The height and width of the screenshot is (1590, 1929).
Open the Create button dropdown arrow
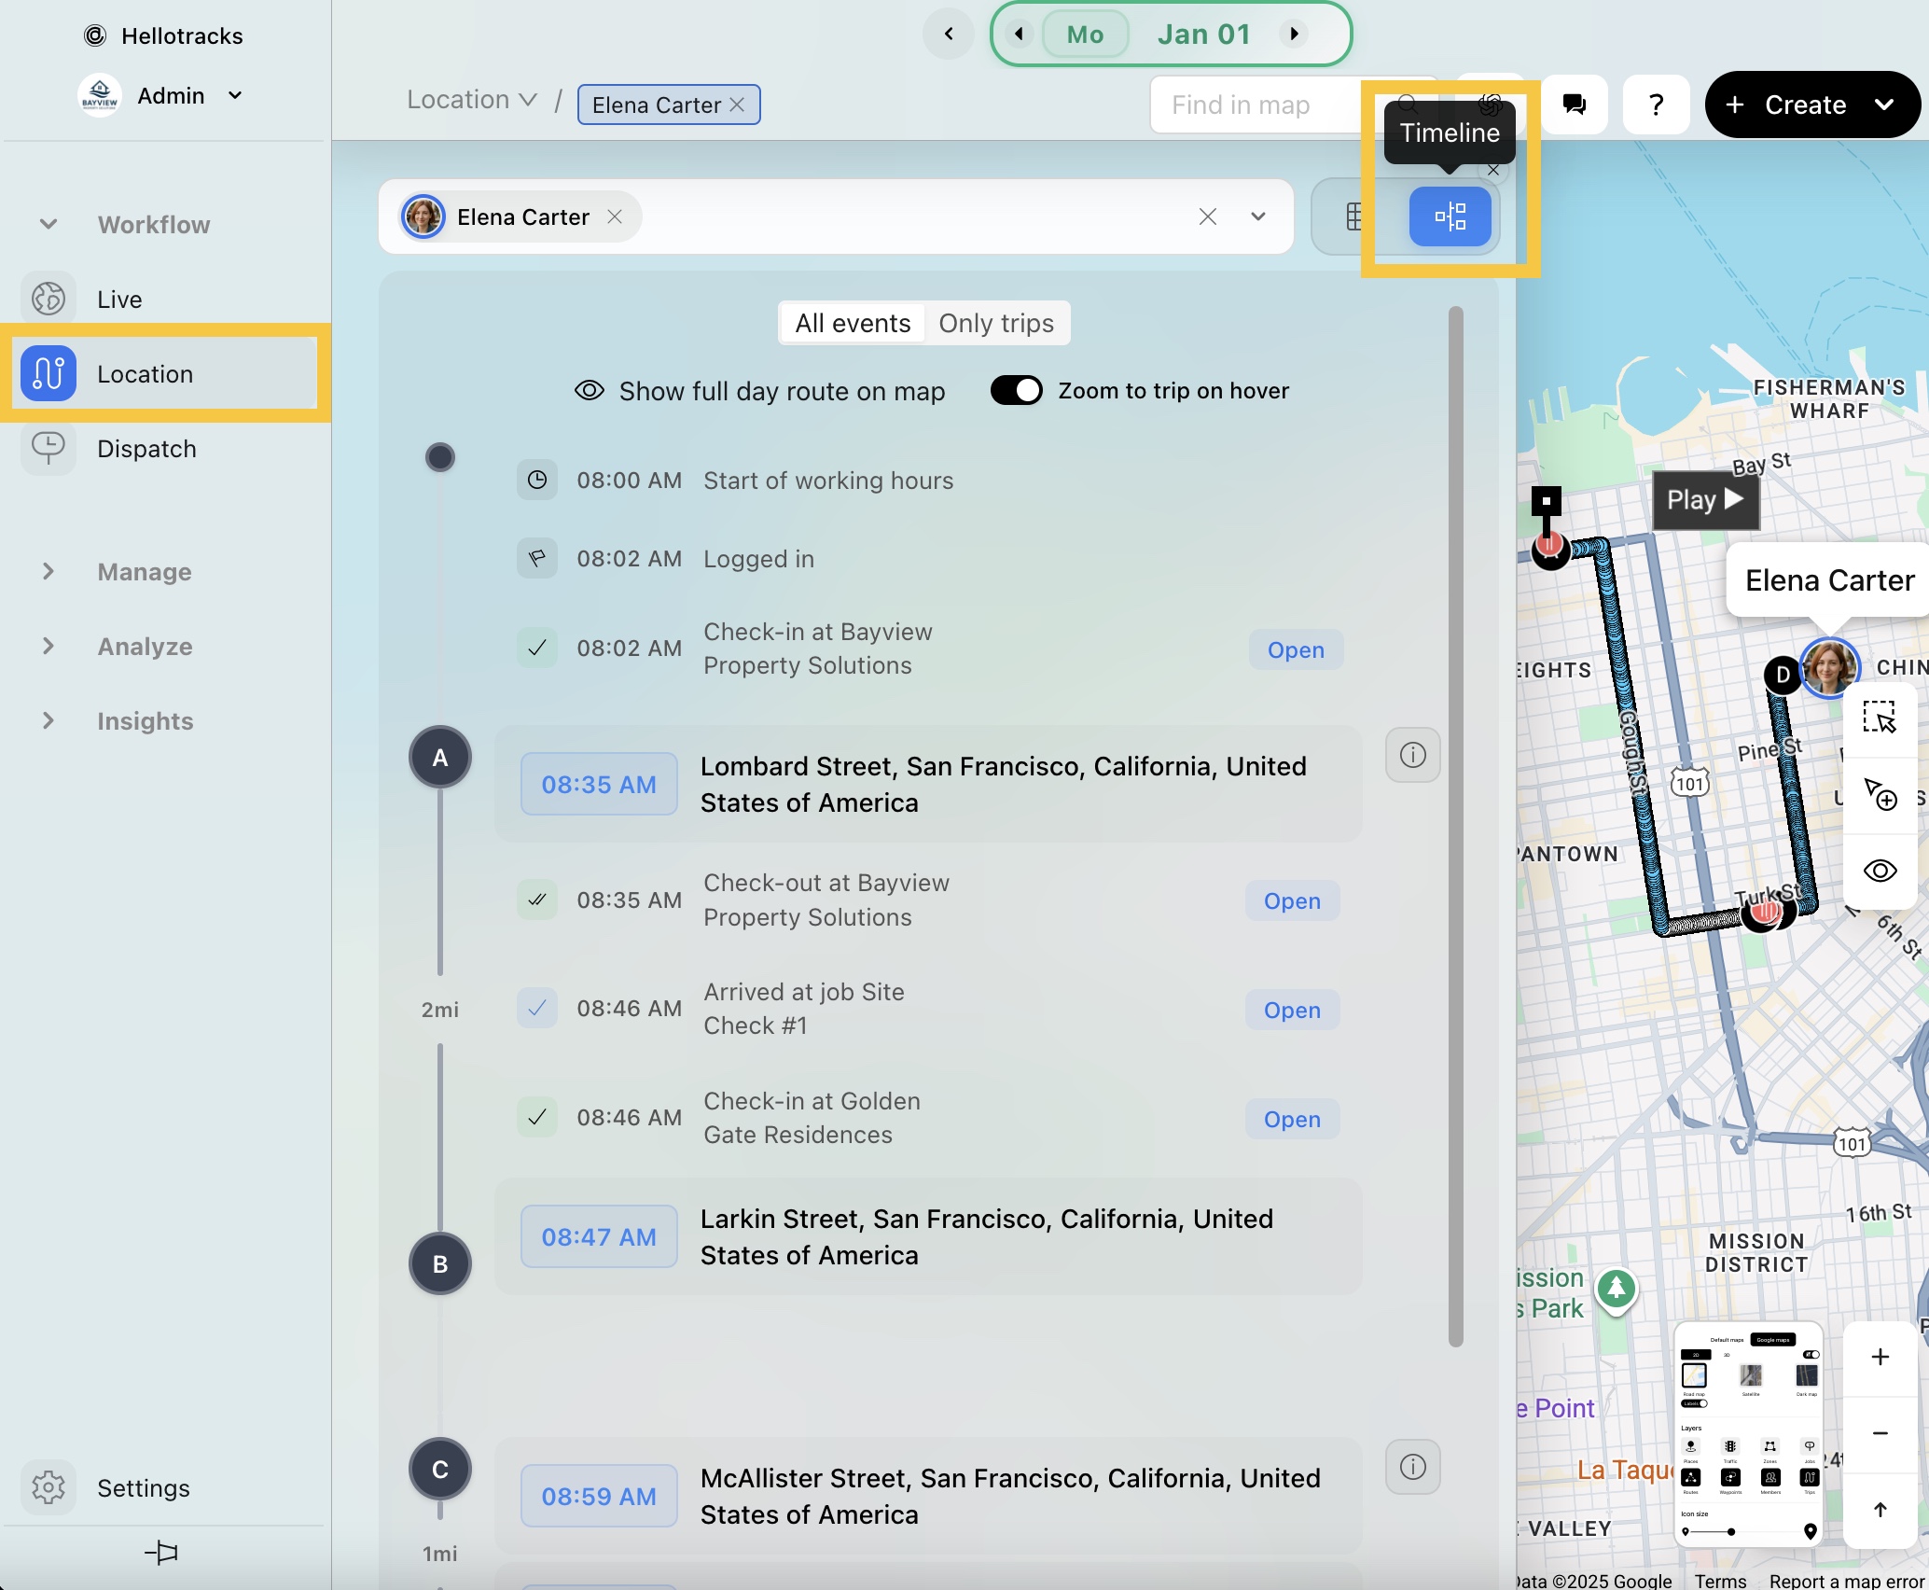1883,105
